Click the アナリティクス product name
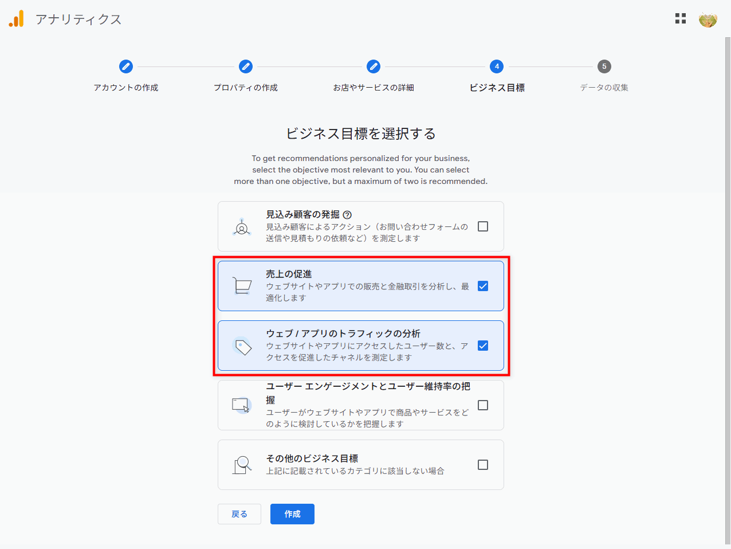This screenshot has height=549, width=731. [78, 19]
